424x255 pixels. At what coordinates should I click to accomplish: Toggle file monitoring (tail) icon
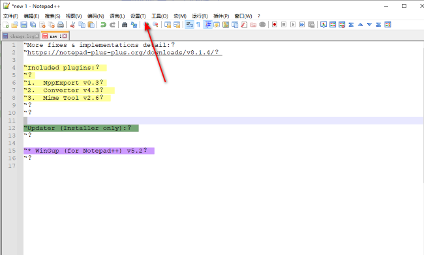click(263, 25)
